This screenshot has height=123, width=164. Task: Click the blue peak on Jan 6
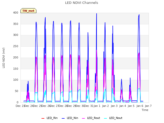(x=139, y=15)
